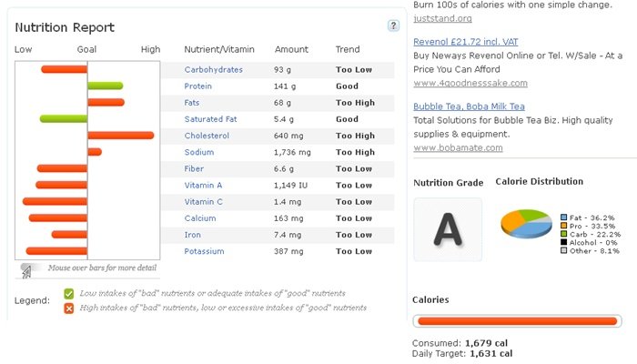Open the Carbohydrates nutrient link
Image resolution: width=637 pixels, height=364 pixels.
point(213,70)
